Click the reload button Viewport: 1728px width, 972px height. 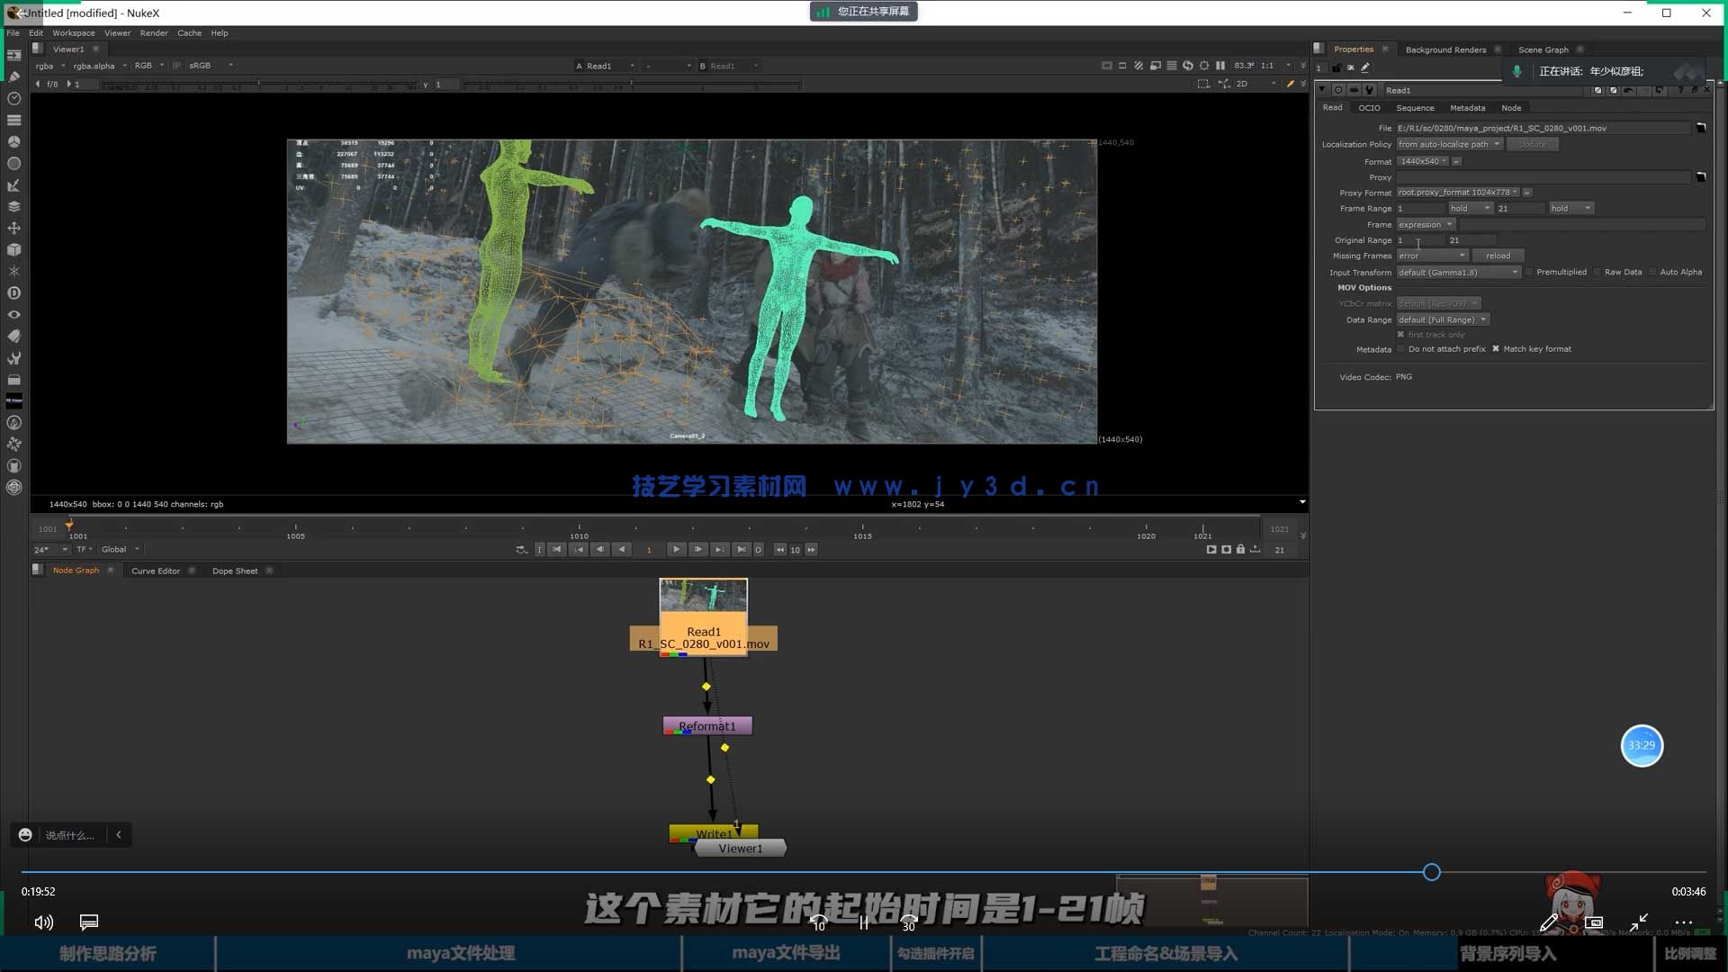tap(1498, 256)
